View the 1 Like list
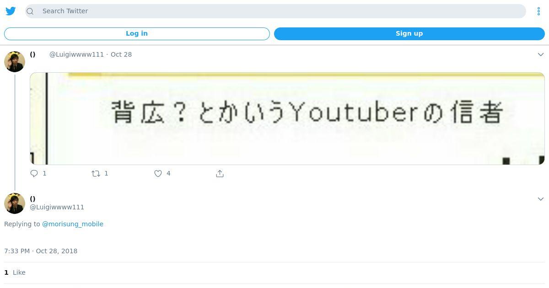 [x=15, y=272]
